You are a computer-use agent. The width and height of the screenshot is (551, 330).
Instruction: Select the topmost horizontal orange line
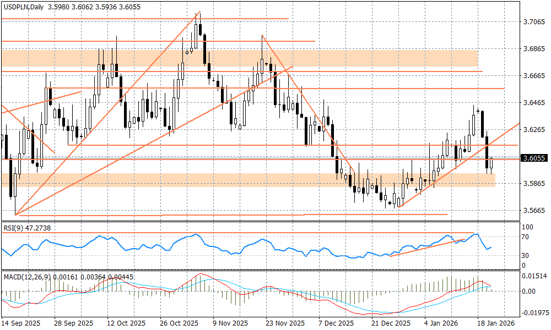(x=144, y=19)
